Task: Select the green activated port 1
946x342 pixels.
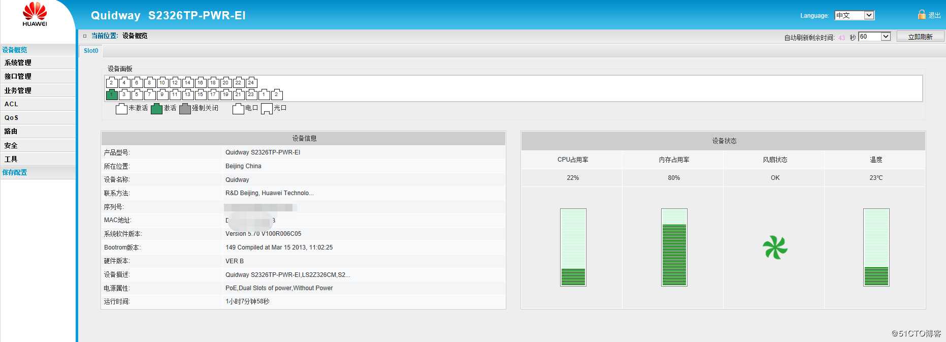Action: pos(112,95)
